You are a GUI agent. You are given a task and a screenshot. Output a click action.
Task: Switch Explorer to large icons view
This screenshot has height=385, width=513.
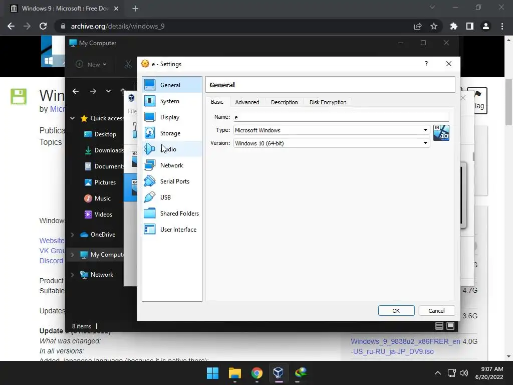(x=450, y=326)
